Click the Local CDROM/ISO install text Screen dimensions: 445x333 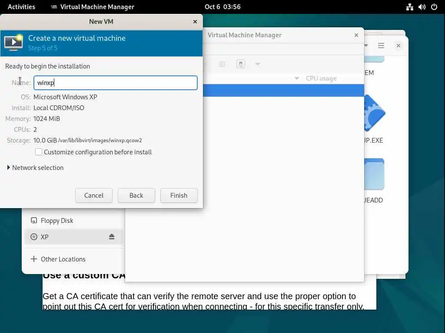[59, 108]
